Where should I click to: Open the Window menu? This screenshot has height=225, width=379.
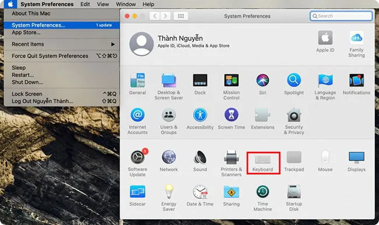[x=126, y=4]
